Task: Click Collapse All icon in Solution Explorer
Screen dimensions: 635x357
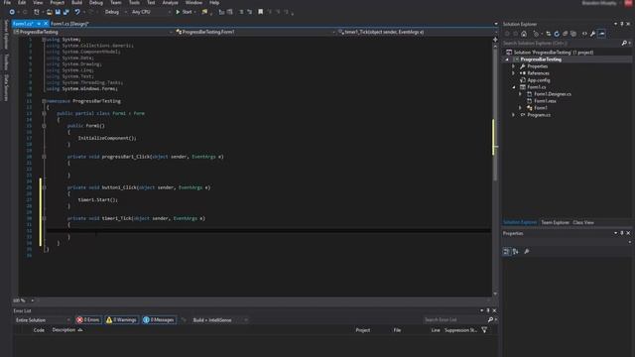Action: pos(565,34)
